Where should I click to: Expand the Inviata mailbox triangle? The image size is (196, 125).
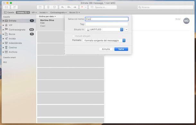[x=3, y=39]
